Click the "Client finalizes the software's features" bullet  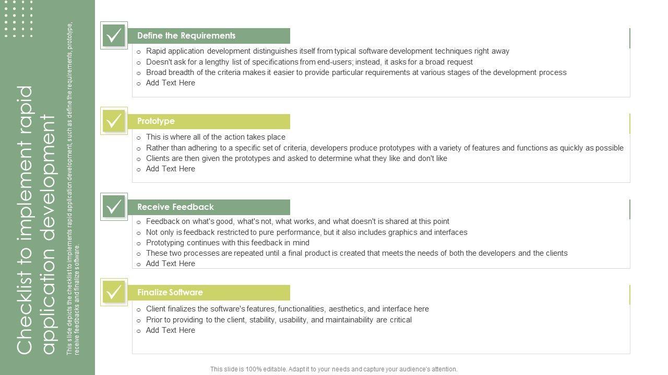287,309
